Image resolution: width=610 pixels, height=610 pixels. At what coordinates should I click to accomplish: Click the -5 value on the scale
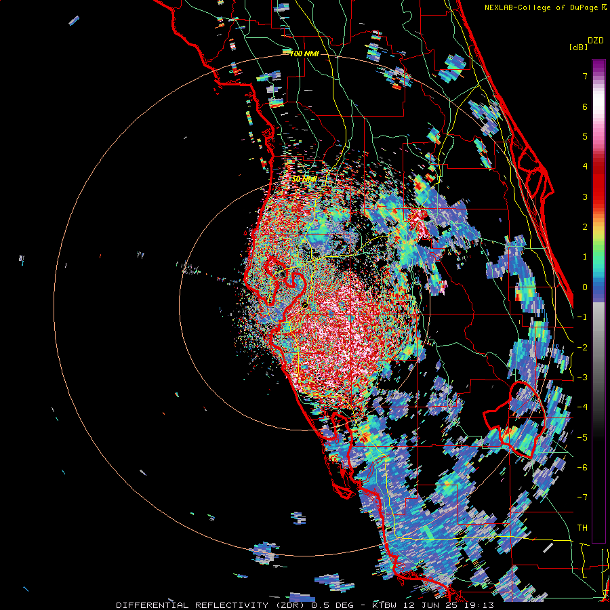click(x=582, y=437)
